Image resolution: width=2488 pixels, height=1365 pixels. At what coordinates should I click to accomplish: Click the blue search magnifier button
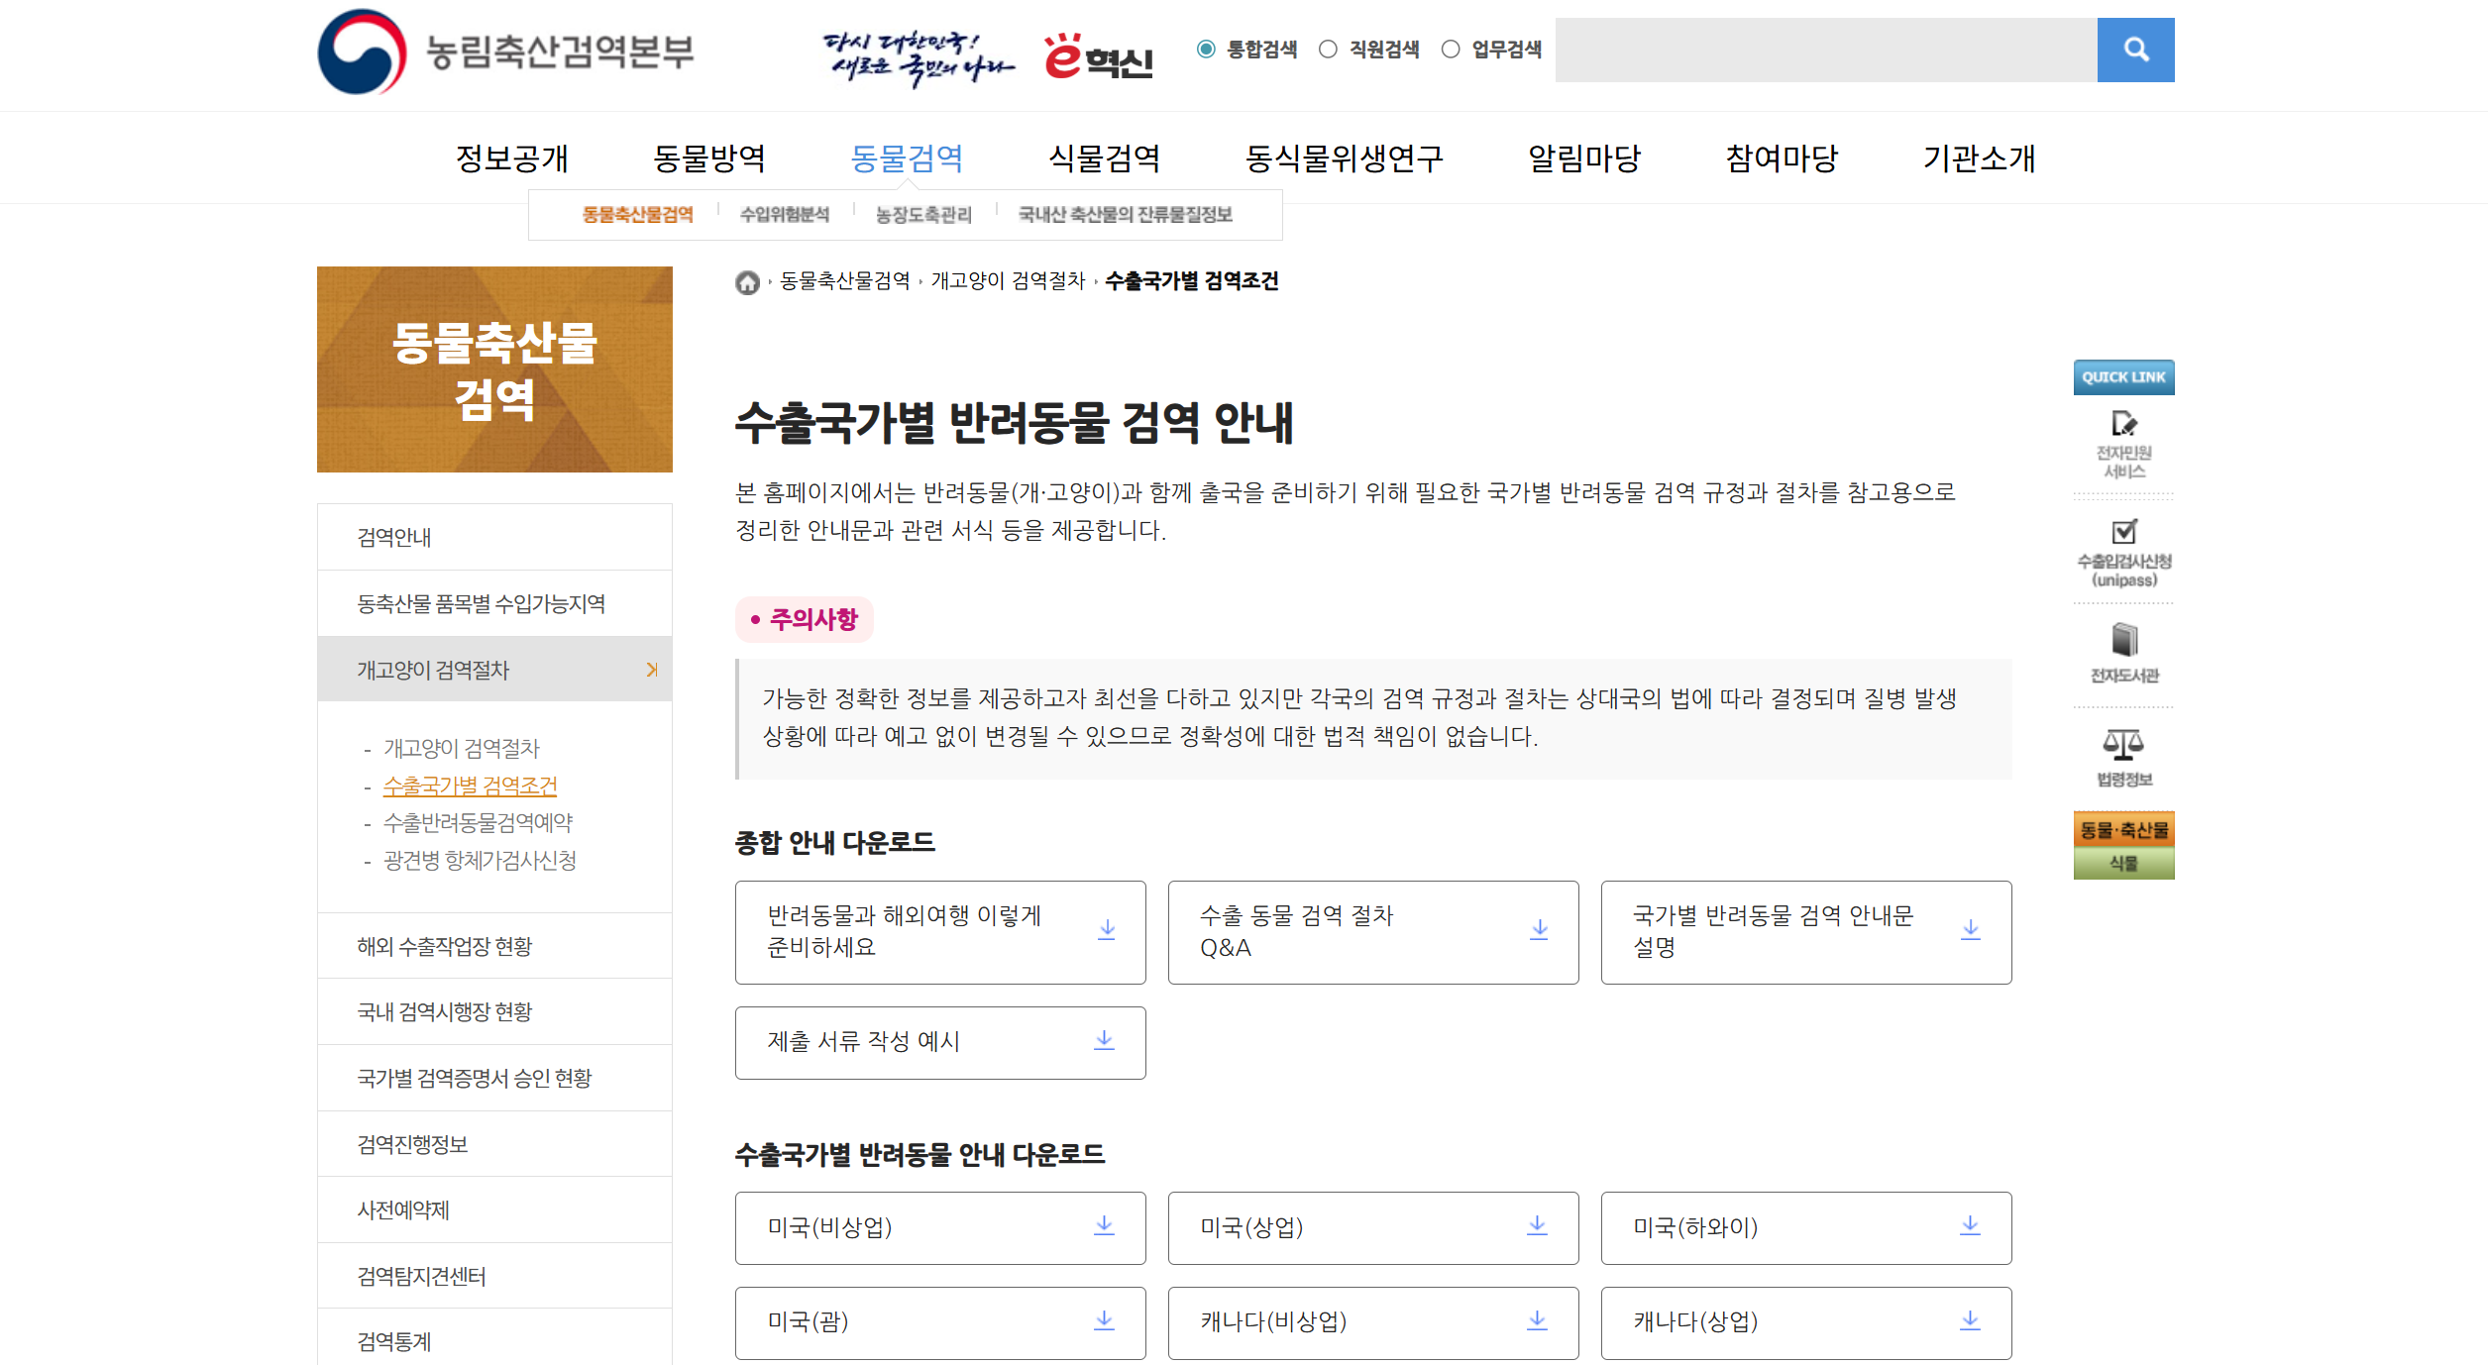2135,50
